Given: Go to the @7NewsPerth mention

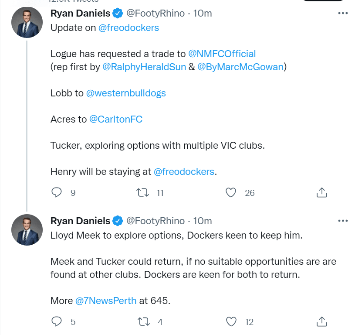Looking at the screenshot, I should point(106,301).
